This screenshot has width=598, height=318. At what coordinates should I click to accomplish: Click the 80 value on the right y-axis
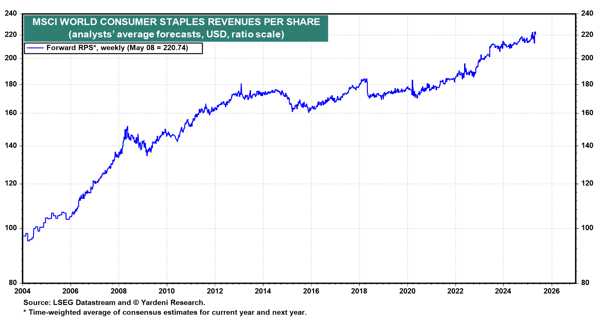pos(585,283)
